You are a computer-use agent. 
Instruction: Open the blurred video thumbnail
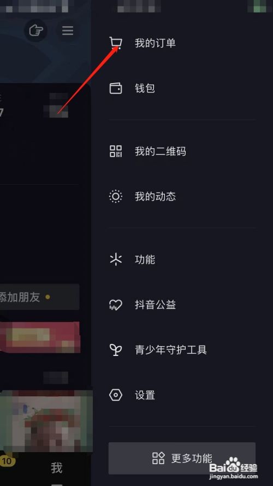point(46,421)
